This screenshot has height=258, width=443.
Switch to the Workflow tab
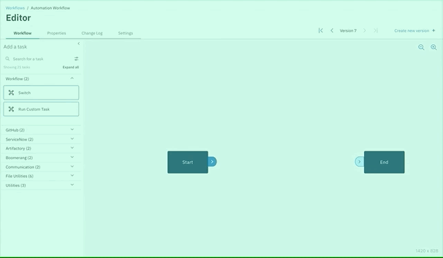click(23, 33)
